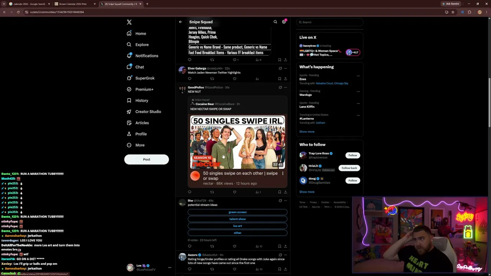Vote 'talent show' in the poll
Image resolution: width=491 pixels, height=276 pixels.
click(x=237, y=219)
